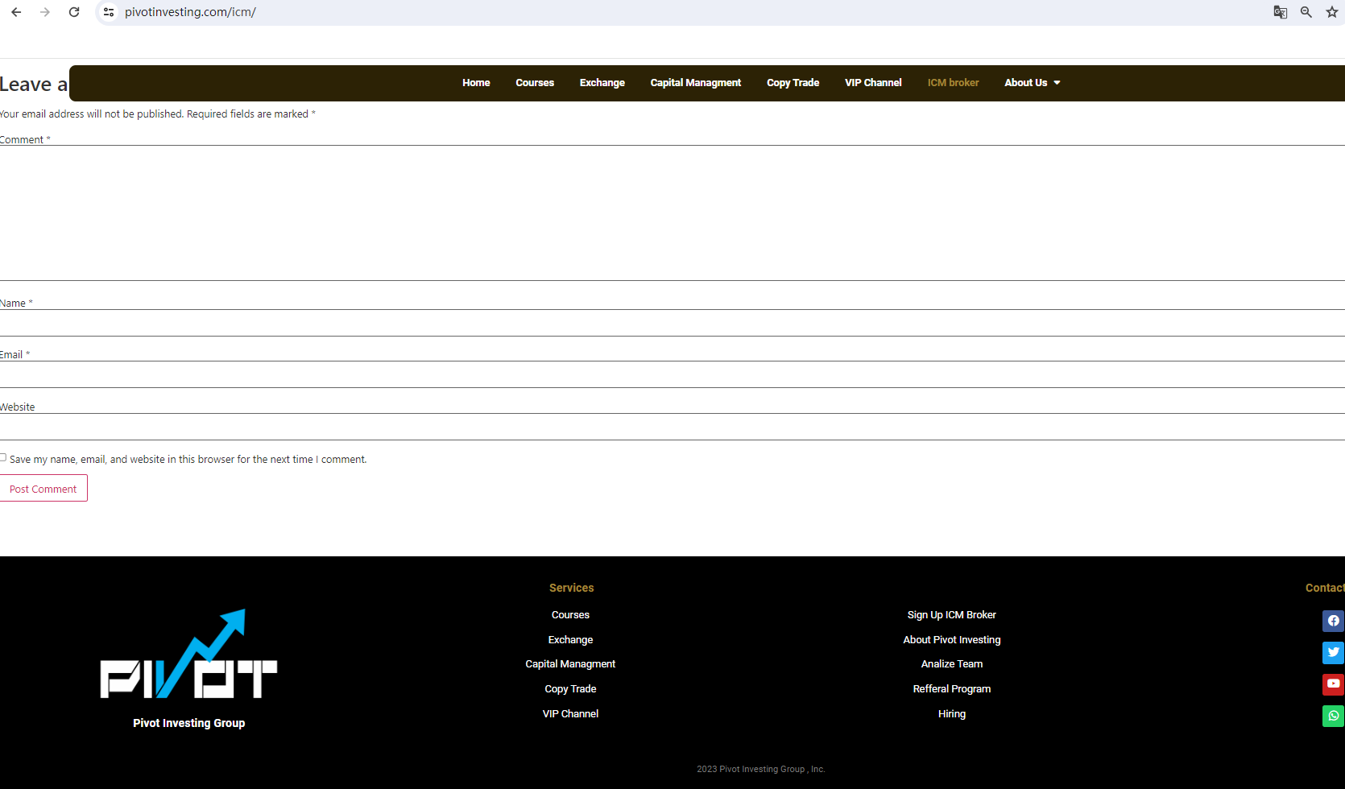Select ICM broker in navigation bar
The image size is (1345, 789).
coord(953,83)
